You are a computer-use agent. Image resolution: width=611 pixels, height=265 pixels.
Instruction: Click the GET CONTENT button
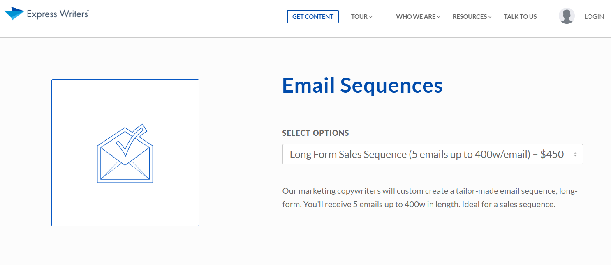pos(313,17)
